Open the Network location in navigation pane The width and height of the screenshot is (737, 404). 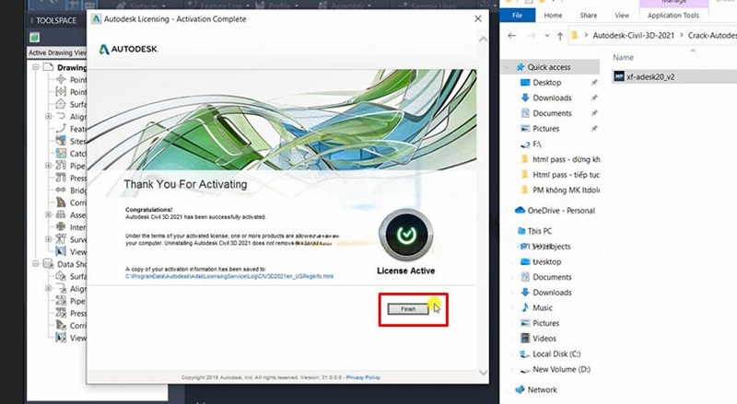pos(542,389)
